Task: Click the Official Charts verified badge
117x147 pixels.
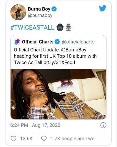Action: tap(57, 42)
